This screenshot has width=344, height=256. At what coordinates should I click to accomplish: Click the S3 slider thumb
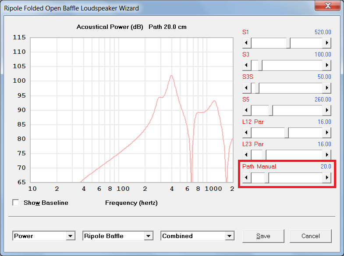pyautogui.click(x=260, y=65)
